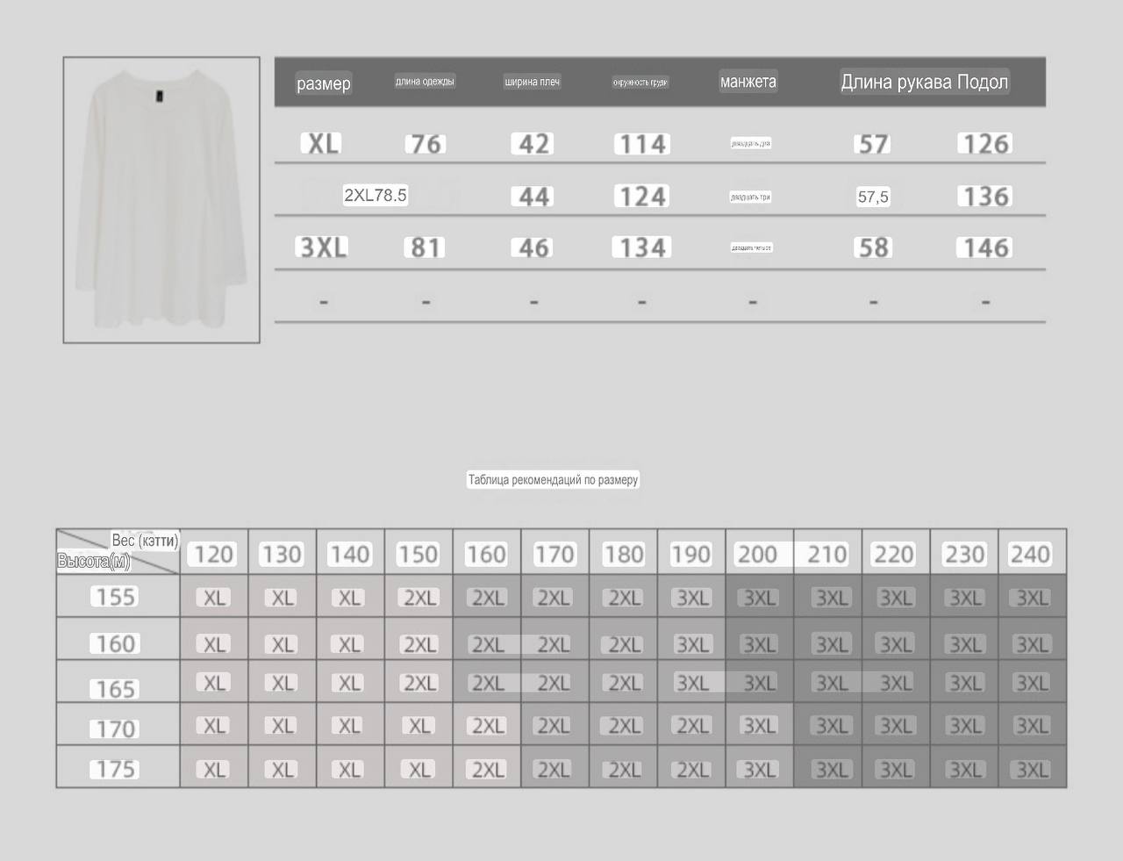Click the hem value 136
This screenshot has width=1123, height=861.
tap(985, 196)
